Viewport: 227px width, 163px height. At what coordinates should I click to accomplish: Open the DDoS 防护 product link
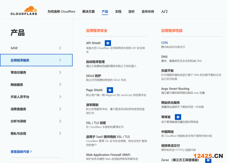coord(93,76)
